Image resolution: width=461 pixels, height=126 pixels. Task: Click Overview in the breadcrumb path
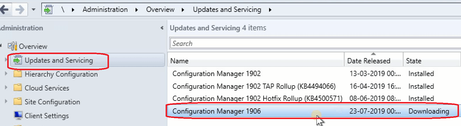[x=160, y=10]
